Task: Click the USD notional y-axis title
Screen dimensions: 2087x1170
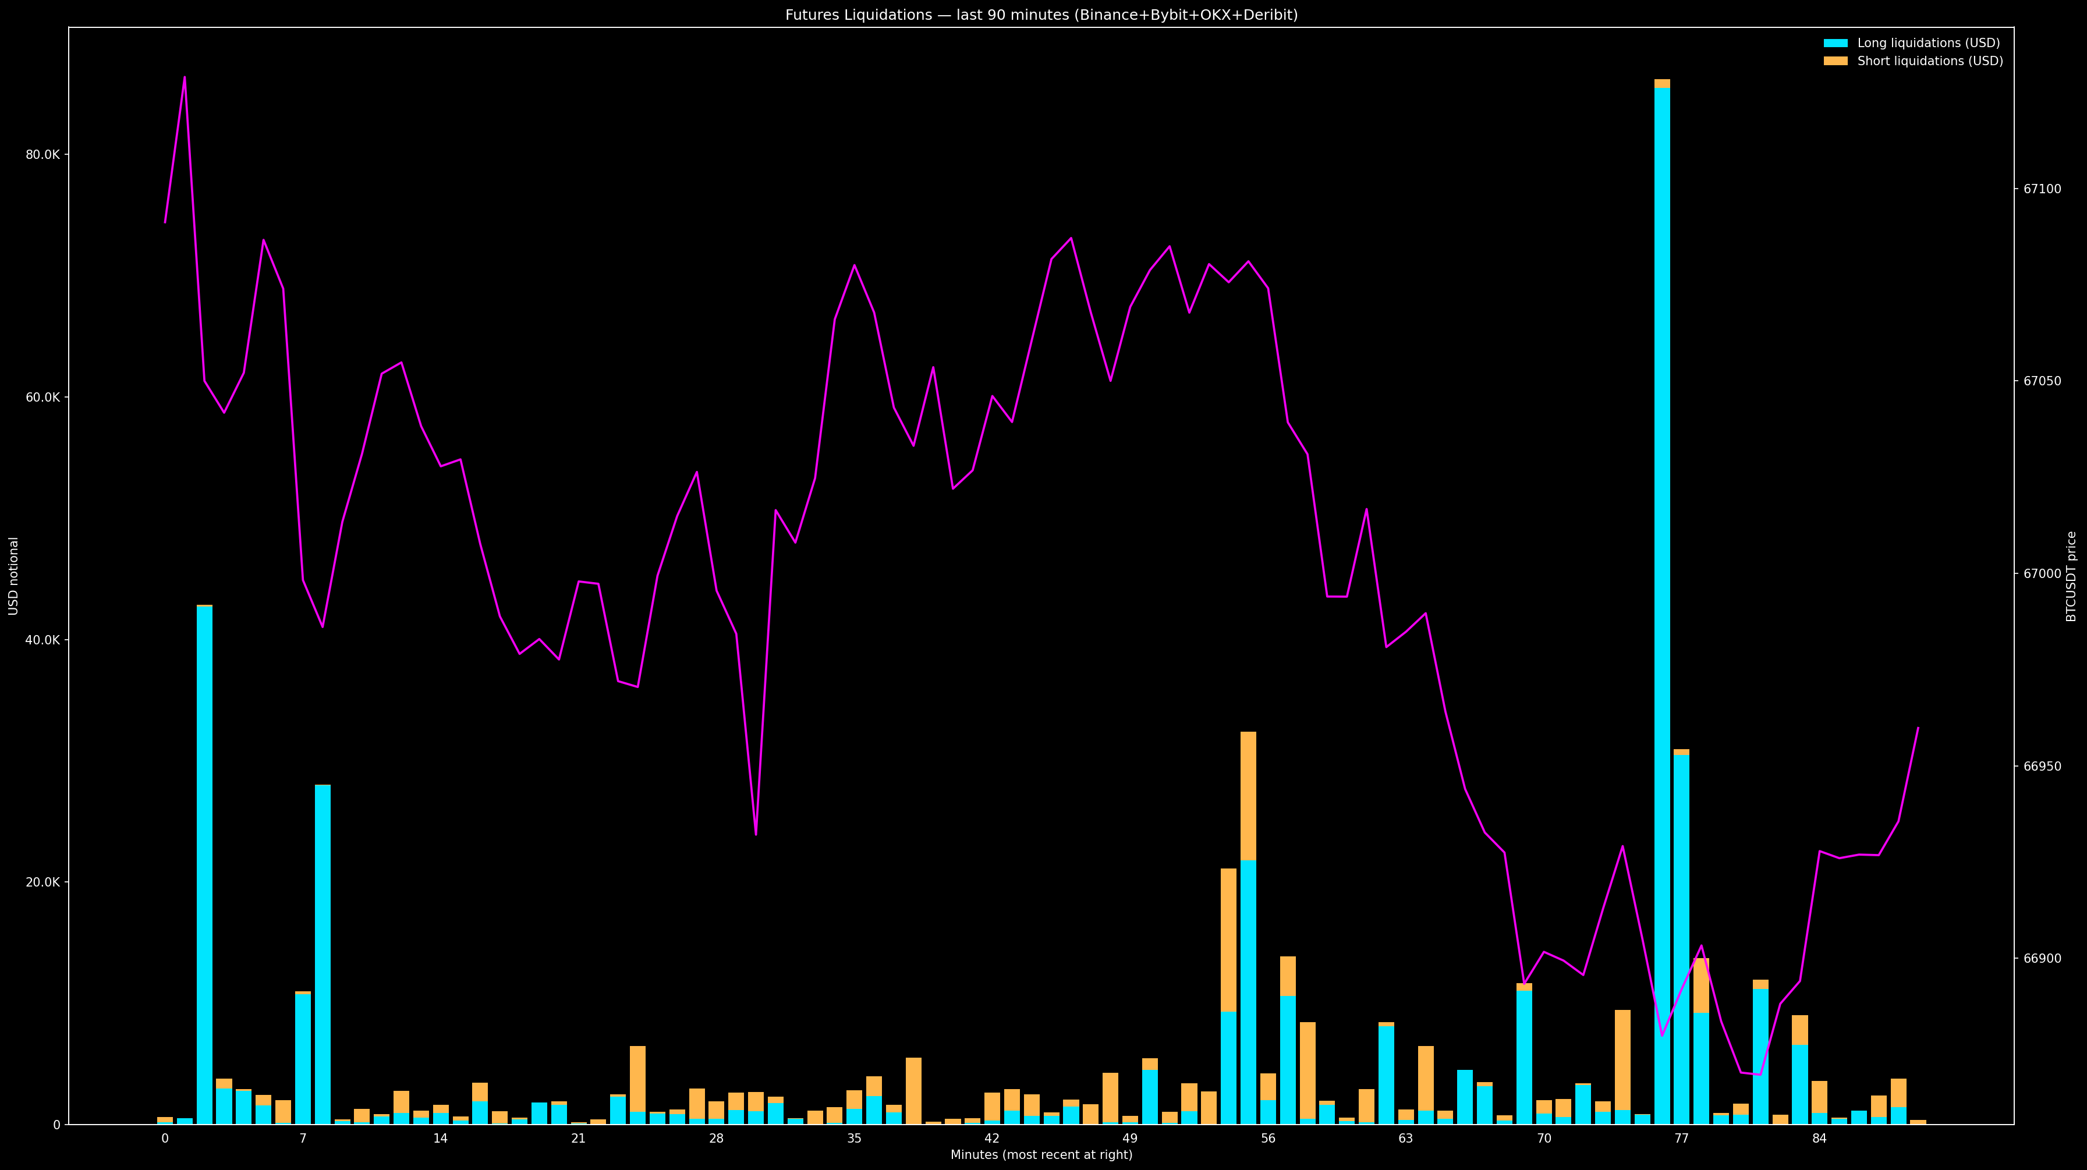Action: click(14, 576)
